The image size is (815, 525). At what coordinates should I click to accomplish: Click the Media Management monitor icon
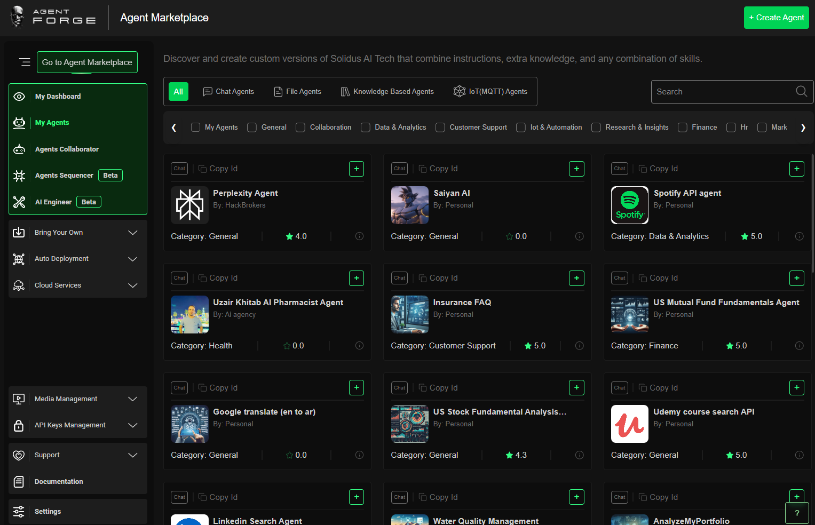(x=19, y=399)
